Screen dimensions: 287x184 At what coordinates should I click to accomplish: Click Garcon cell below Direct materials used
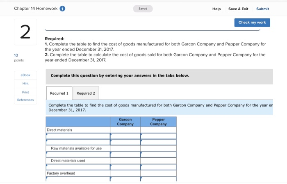pyautogui.click(x=125, y=167)
